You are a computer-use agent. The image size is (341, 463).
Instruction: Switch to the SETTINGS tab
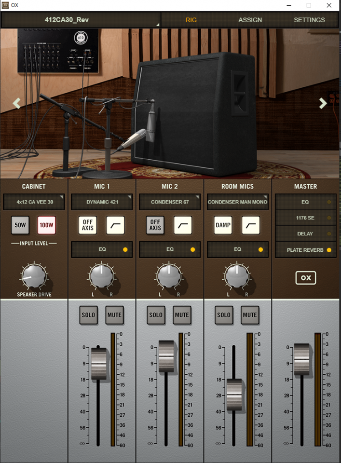point(309,20)
